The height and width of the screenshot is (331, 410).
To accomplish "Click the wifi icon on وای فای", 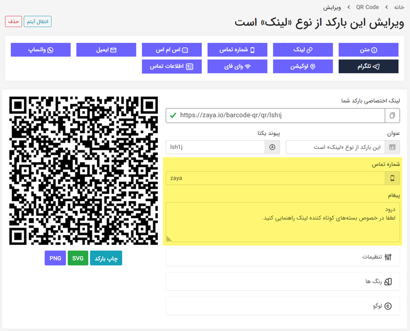I will [248, 67].
